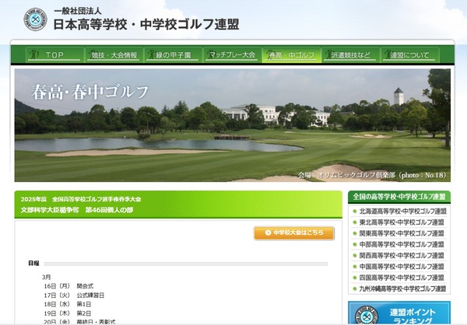Click the 2025年度 全国高等学校ゴルフ選手権春季大会 heading
The image size is (467, 325).
[x=81, y=199]
